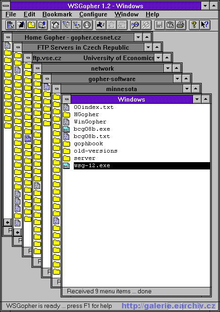220x312 pixels.
Task: Click the gopher-software window title bar
Action: point(112,79)
